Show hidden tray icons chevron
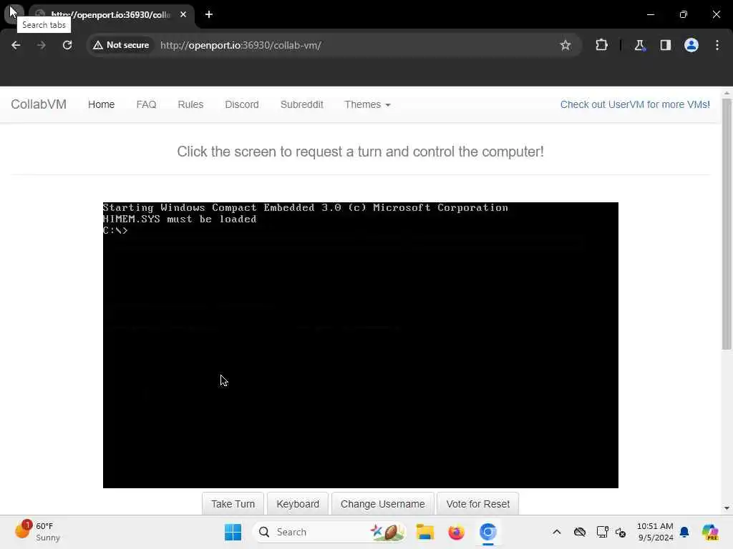The width and height of the screenshot is (733, 549). tap(556, 532)
